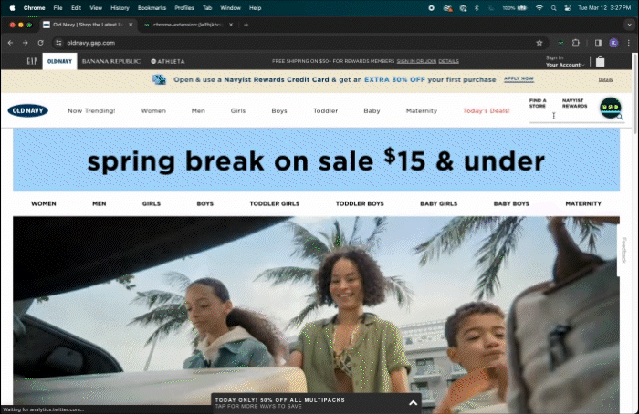Open the Men navigation menu
Image resolution: width=639 pixels, height=414 pixels.
[198, 110]
